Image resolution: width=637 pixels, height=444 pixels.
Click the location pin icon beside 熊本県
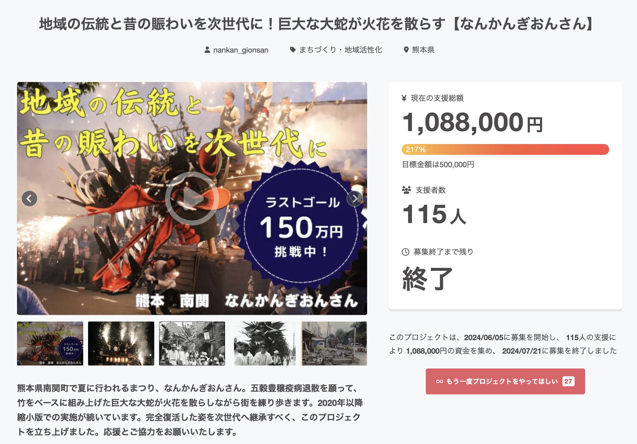click(406, 50)
